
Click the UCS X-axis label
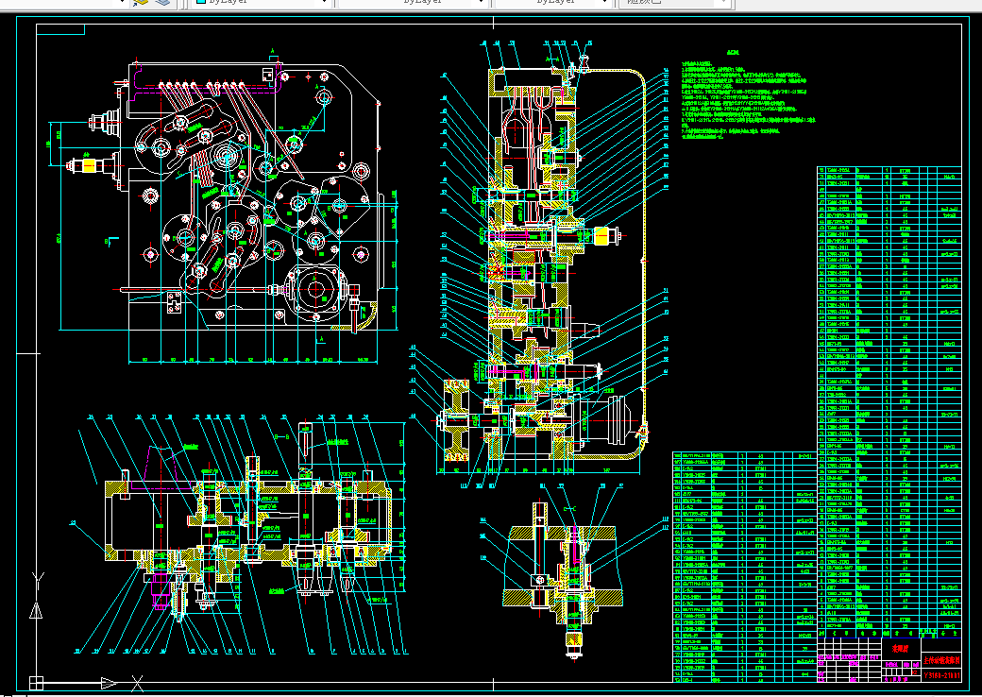137,683
